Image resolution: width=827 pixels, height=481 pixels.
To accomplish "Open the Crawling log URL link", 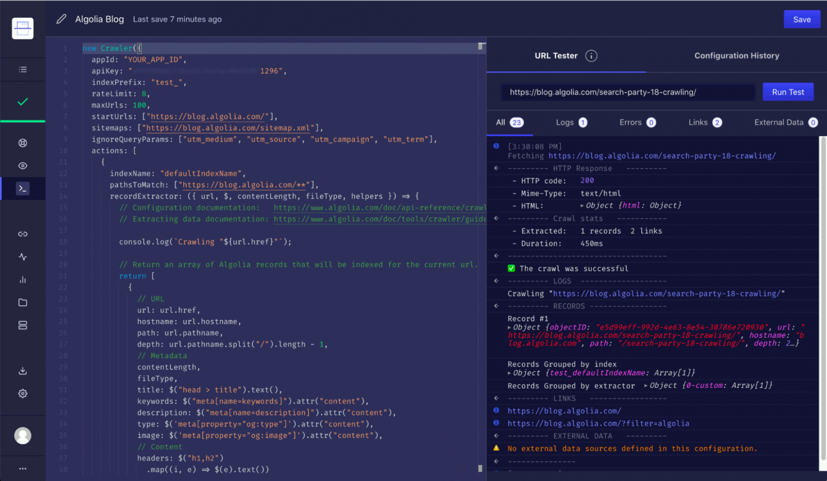I will tap(667, 294).
